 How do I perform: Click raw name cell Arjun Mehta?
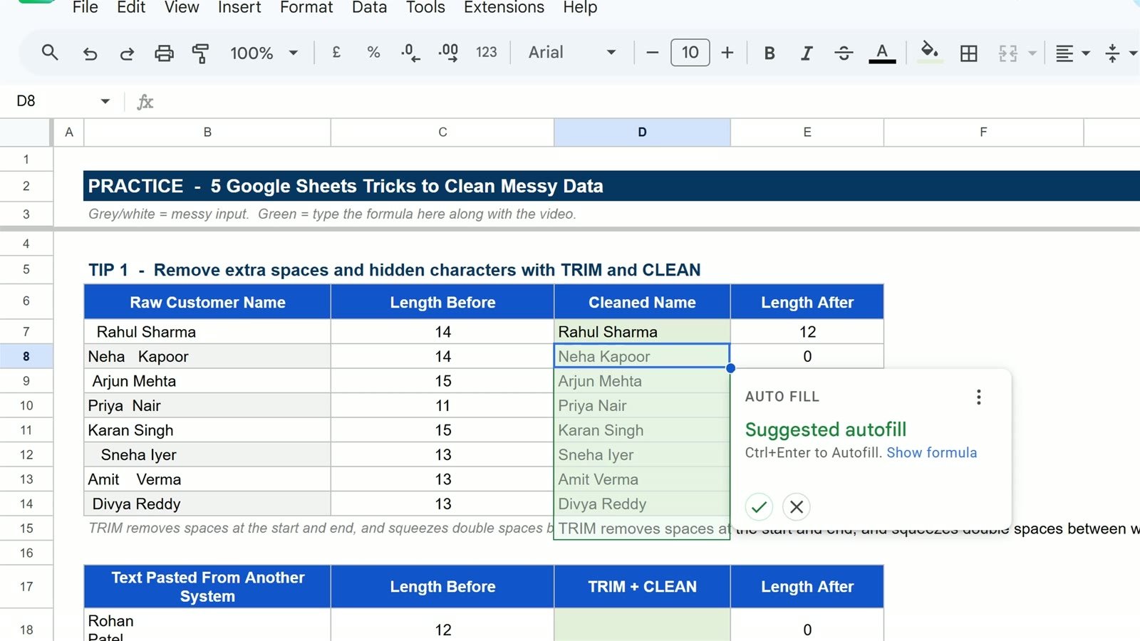[207, 381]
